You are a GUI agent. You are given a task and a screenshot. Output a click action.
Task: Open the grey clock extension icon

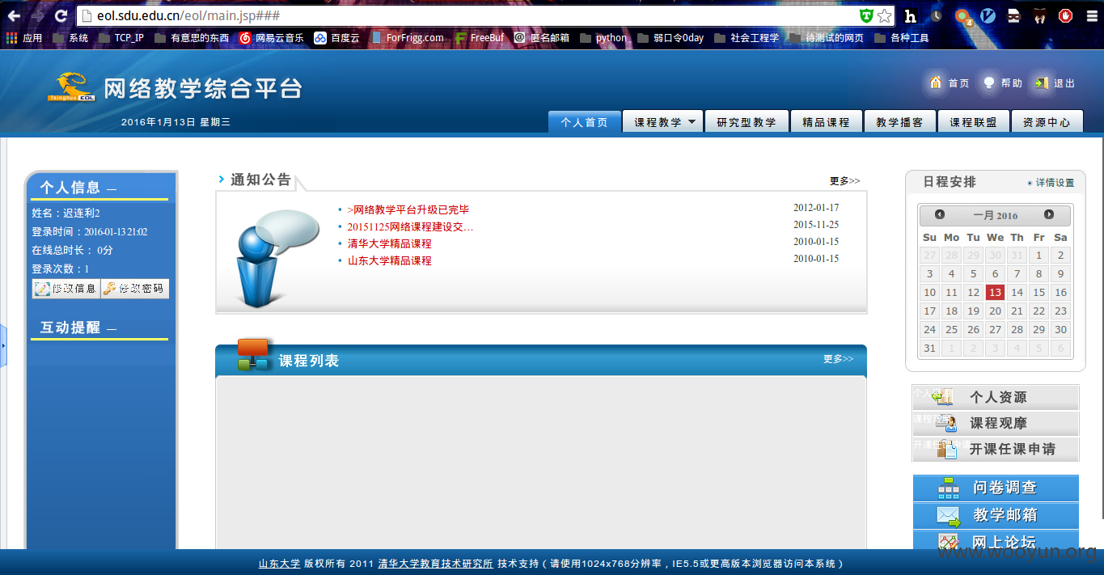coord(937,15)
